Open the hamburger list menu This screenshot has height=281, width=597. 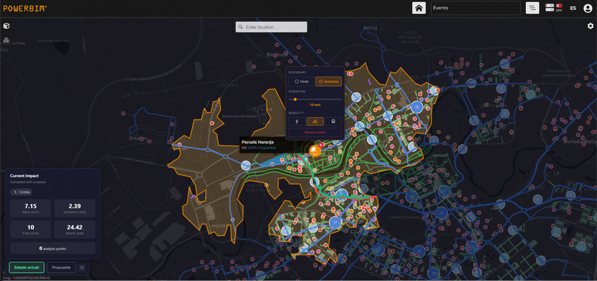[532, 8]
